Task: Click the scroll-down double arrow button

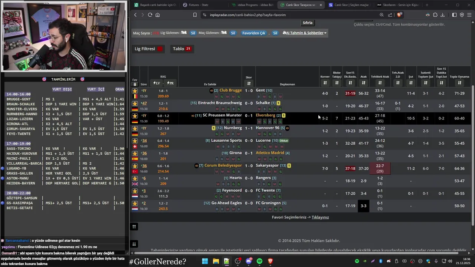Action: coord(134,244)
